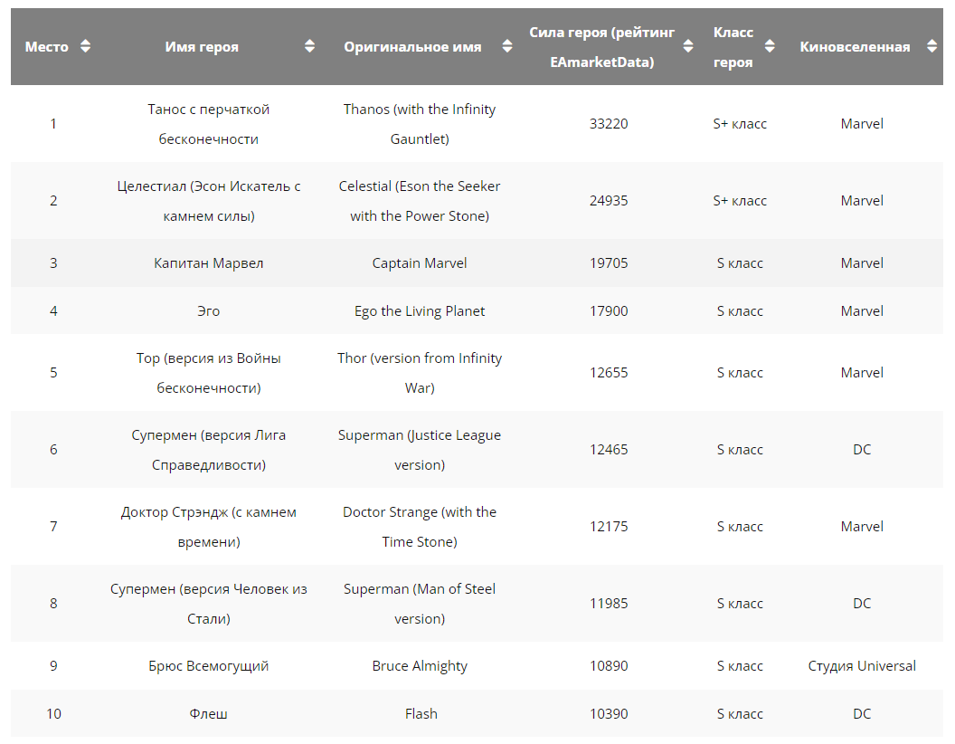
Task: Select Ego the Living Planet cell
Action: point(420,310)
